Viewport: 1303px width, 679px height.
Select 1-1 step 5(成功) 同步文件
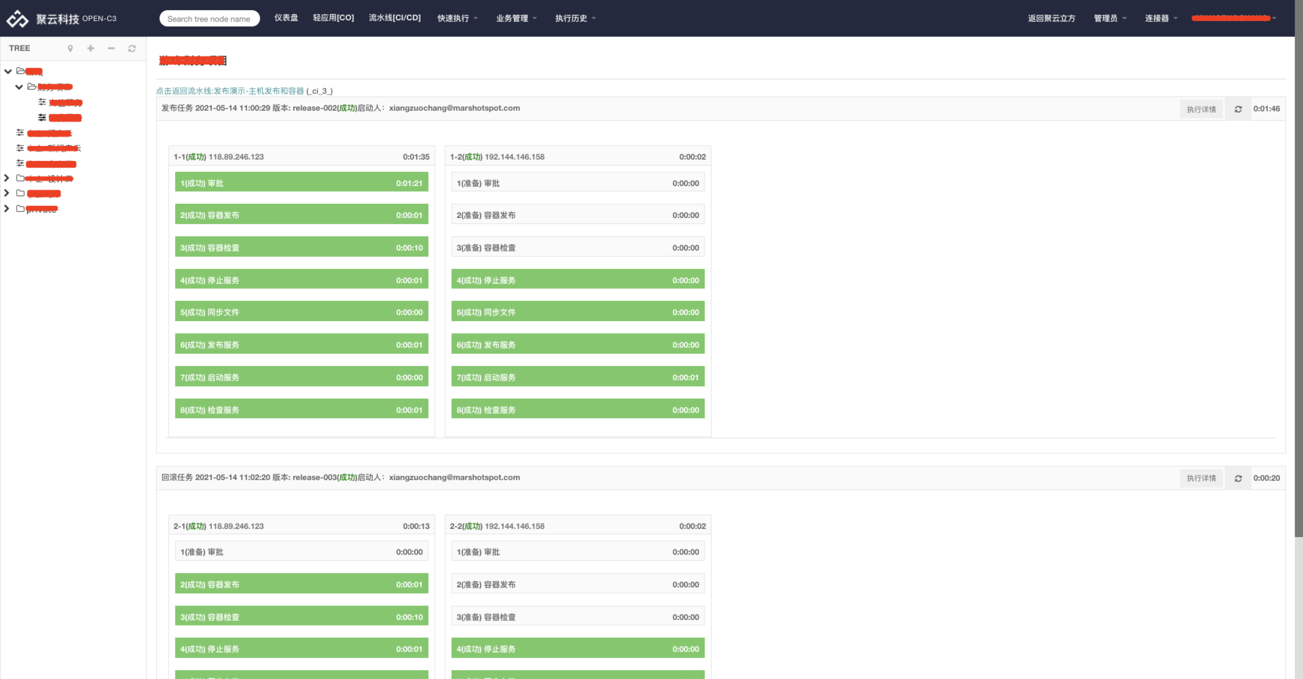click(x=301, y=312)
